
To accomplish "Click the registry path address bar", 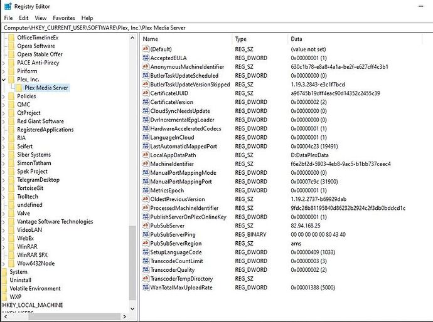I will pos(216,28).
